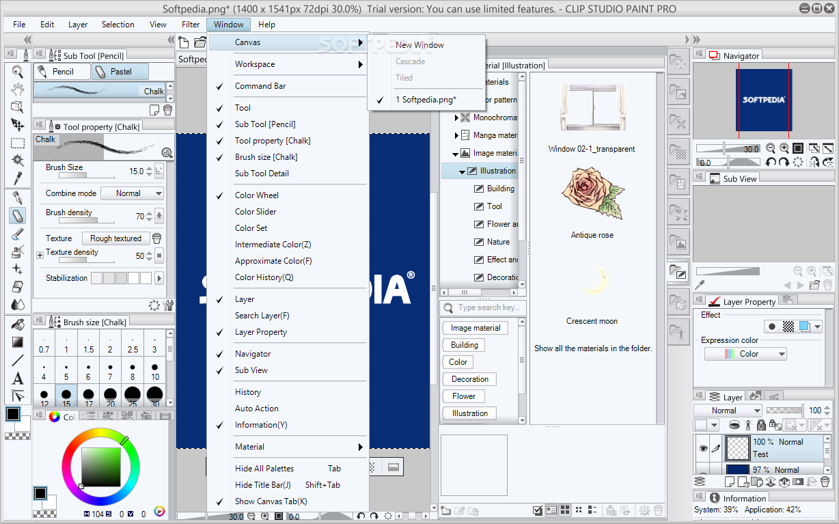Filter materials by Image material tag
This screenshot has width=839, height=524.
476,328
